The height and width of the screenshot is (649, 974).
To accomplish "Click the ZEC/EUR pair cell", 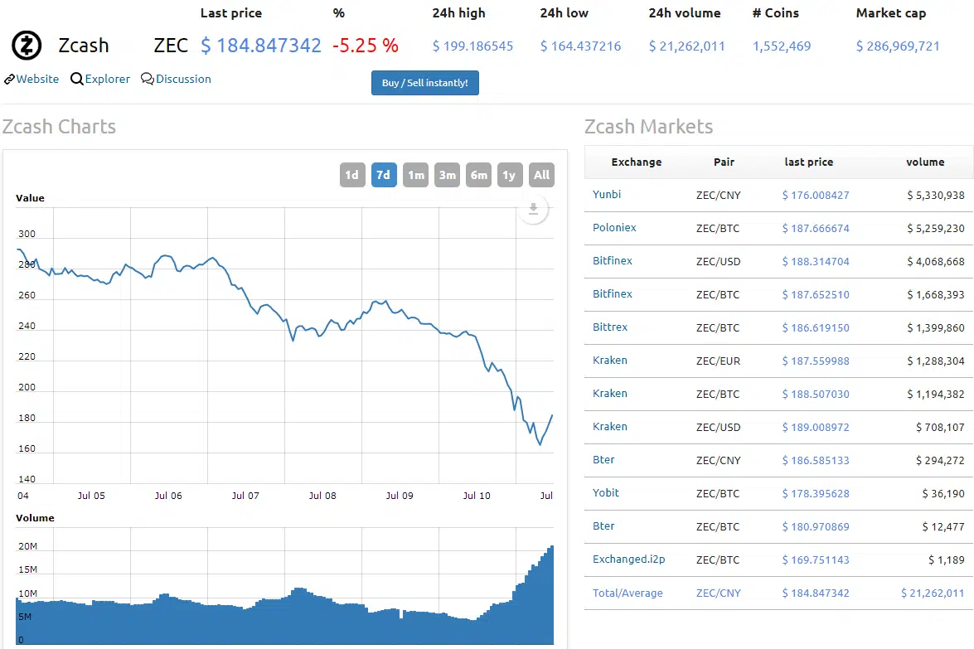I will 718,361.
